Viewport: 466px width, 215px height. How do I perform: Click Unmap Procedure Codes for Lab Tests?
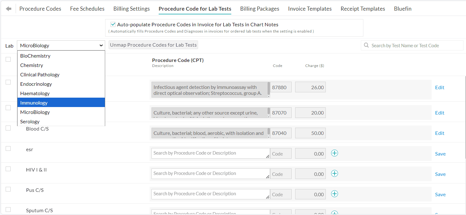[x=153, y=45]
